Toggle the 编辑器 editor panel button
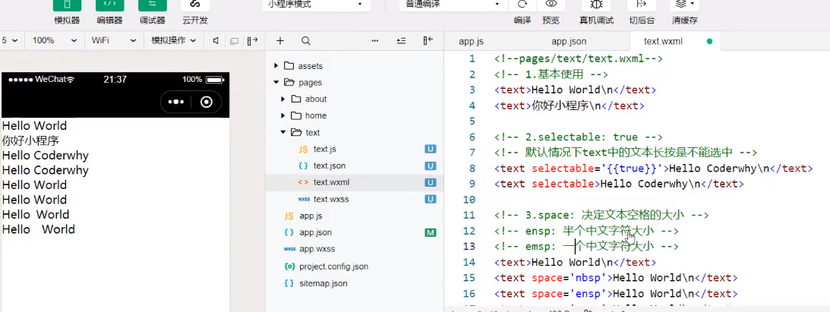Image resolution: width=830 pixels, height=312 pixels. click(109, 5)
